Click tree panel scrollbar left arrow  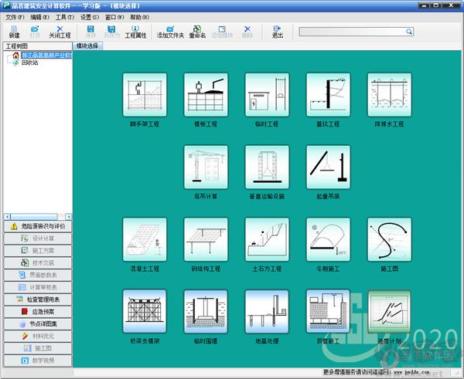pyautogui.click(x=7, y=217)
